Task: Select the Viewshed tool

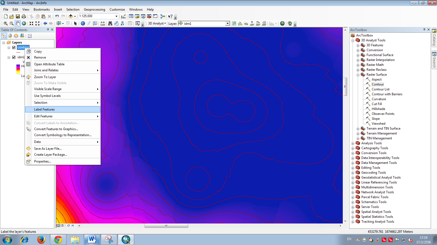Action: pos(378,124)
